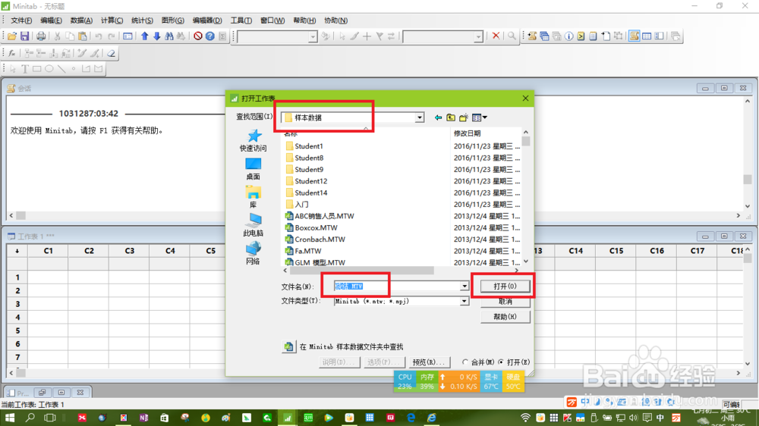
Task: Open the 文件(F) File menu
Action: pos(20,20)
